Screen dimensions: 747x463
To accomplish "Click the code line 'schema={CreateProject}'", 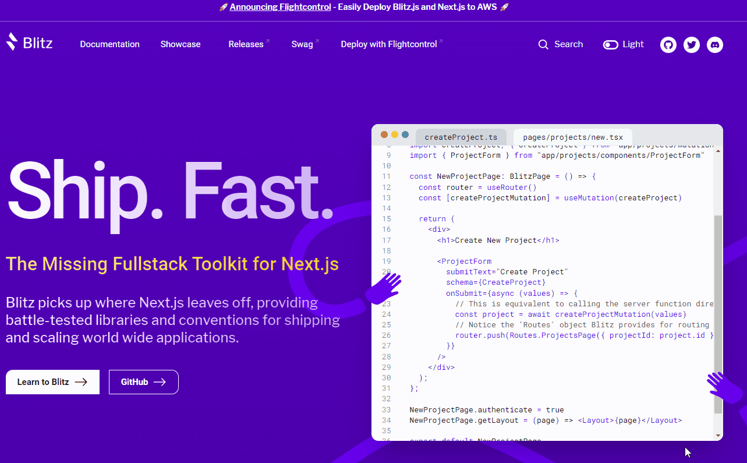I will [x=495, y=282].
